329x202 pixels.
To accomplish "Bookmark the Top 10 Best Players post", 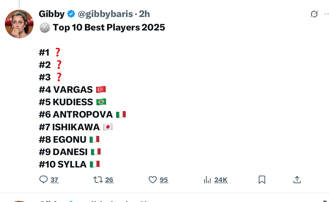I will pyautogui.click(x=262, y=180).
